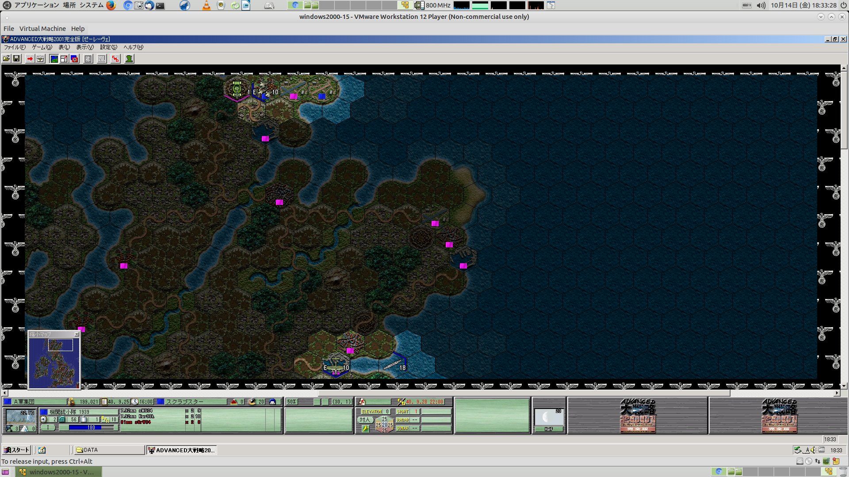849x477 pixels.
Task: Select the infantry unit marked E 10 at top
Action: pyautogui.click(x=265, y=90)
